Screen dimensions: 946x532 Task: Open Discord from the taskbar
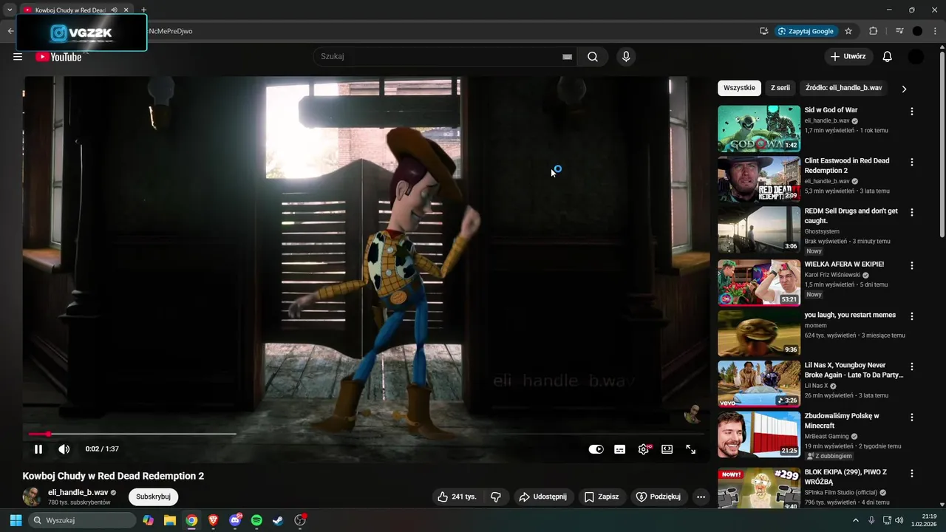click(235, 520)
